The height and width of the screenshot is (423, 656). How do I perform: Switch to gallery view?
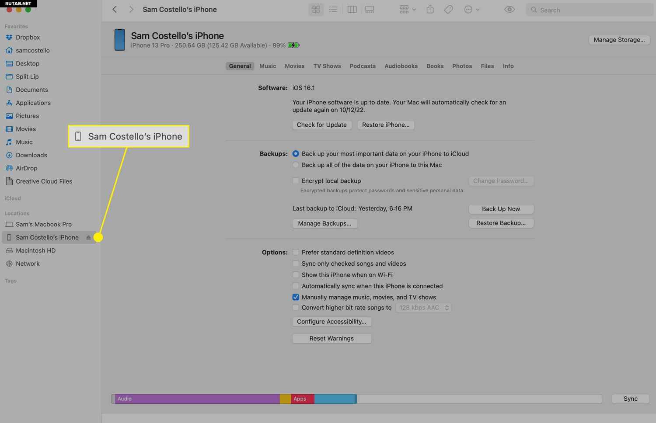point(370,9)
